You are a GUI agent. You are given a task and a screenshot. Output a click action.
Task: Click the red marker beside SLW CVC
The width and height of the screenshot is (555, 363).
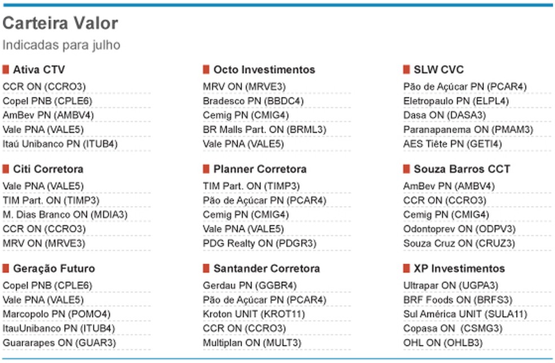(406, 69)
